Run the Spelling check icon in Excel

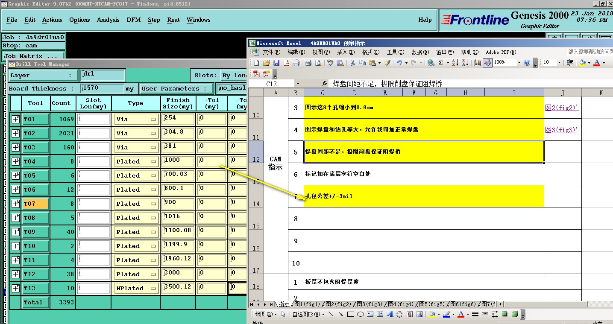coord(330,62)
